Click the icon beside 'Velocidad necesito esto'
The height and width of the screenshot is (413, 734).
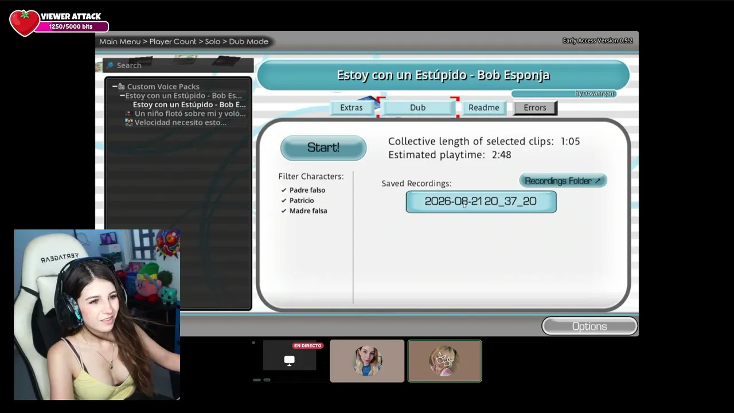(x=129, y=122)
